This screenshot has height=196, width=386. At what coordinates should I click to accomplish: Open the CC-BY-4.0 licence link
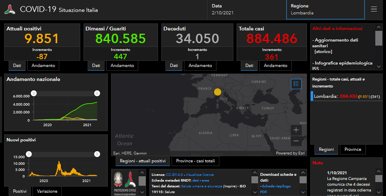[x=175, y=175]
